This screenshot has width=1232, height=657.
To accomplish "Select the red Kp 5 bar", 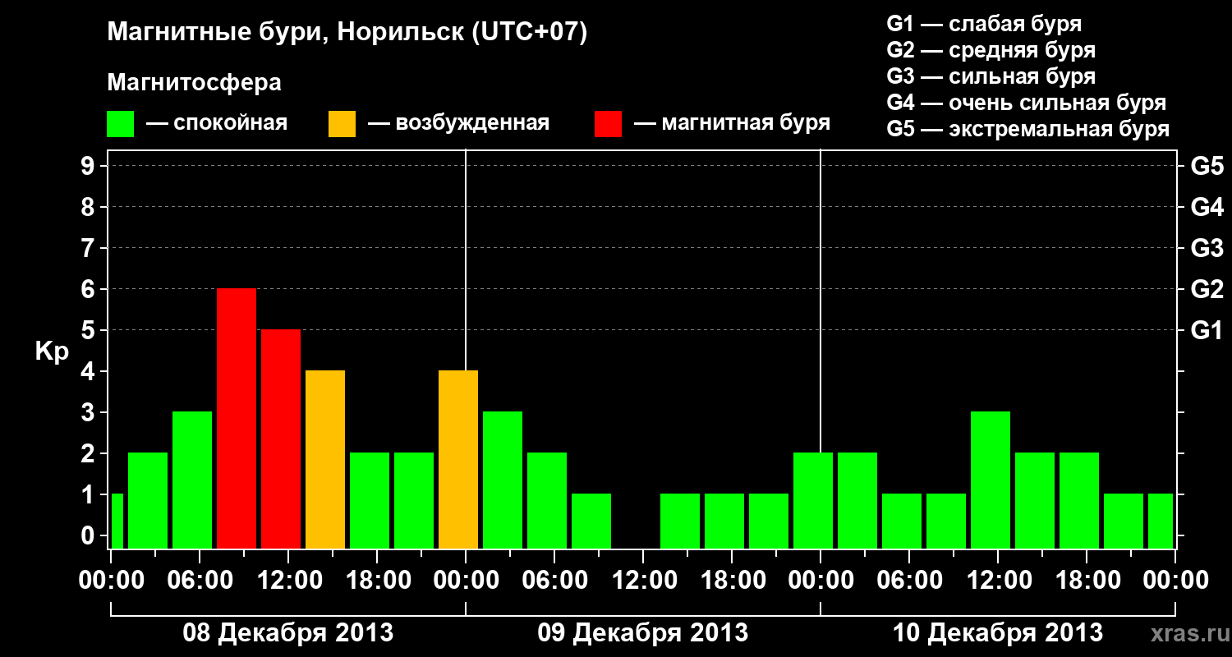I will [281, 439].
